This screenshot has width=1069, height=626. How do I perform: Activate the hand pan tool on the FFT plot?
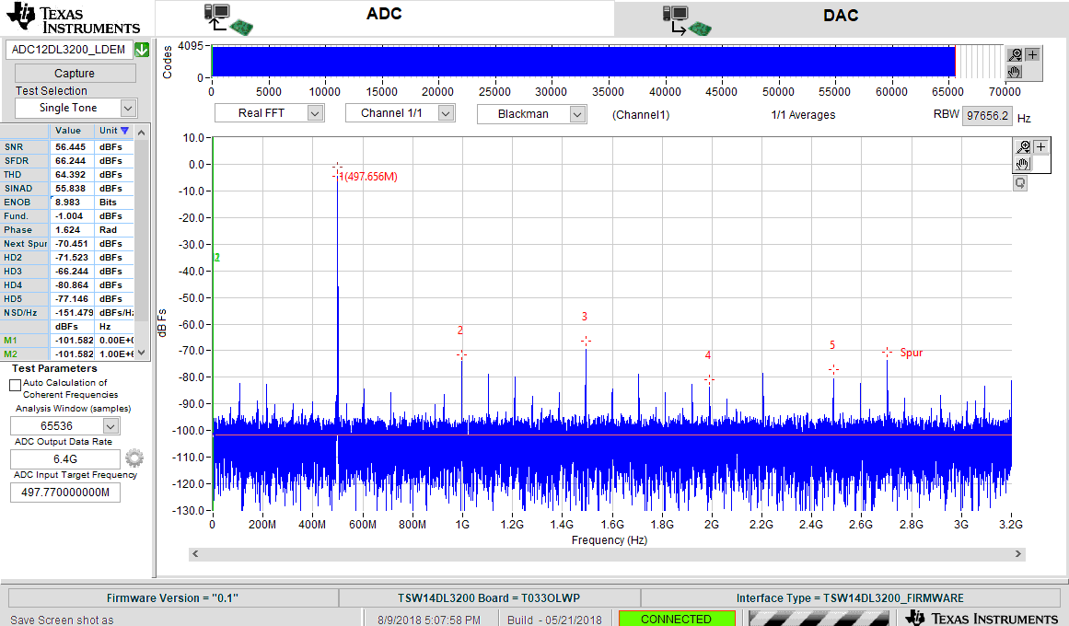point(1022,161)
